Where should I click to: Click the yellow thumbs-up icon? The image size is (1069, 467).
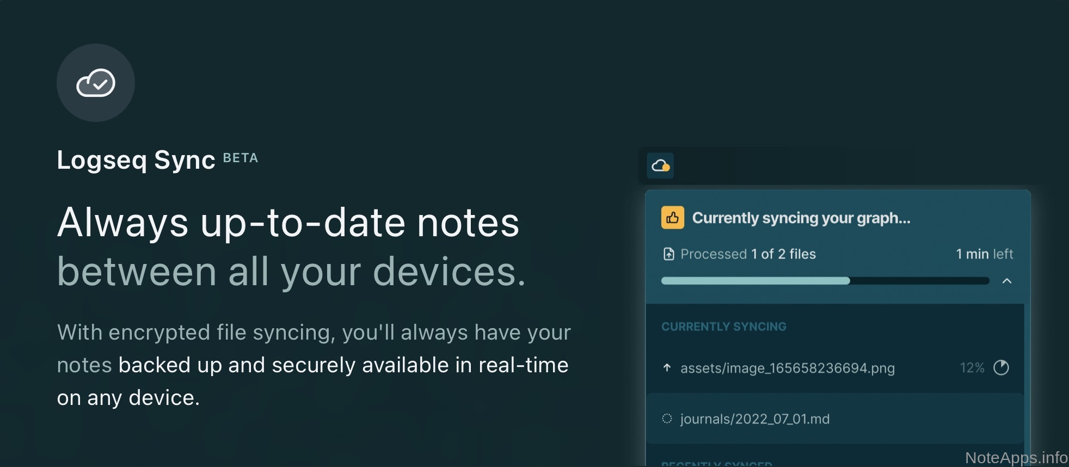pyautogui.click(x=672, y=218)
